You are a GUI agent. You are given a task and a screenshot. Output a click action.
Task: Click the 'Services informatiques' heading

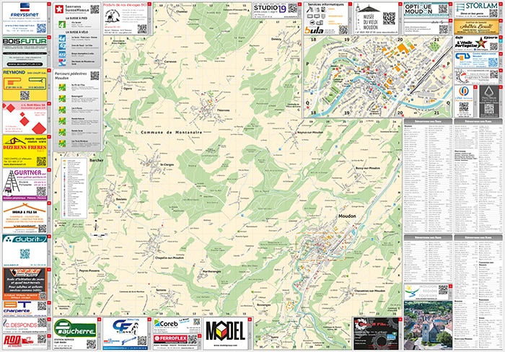(325, 4)
